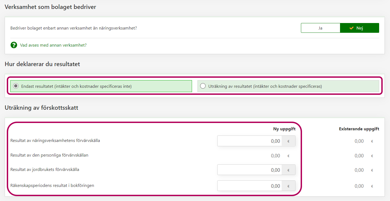Viewport: 390px width, 201px height.
Task: Click the jordbrukets förvärvskälla amount field
Action: 249,170
